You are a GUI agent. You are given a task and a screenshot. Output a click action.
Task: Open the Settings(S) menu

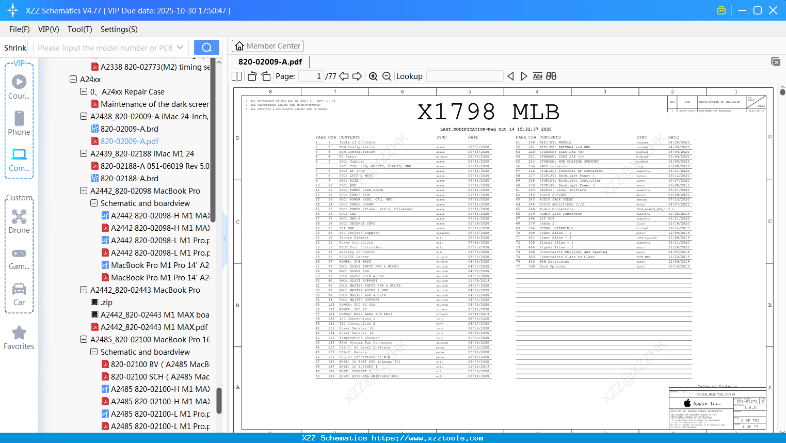point(119,29)
